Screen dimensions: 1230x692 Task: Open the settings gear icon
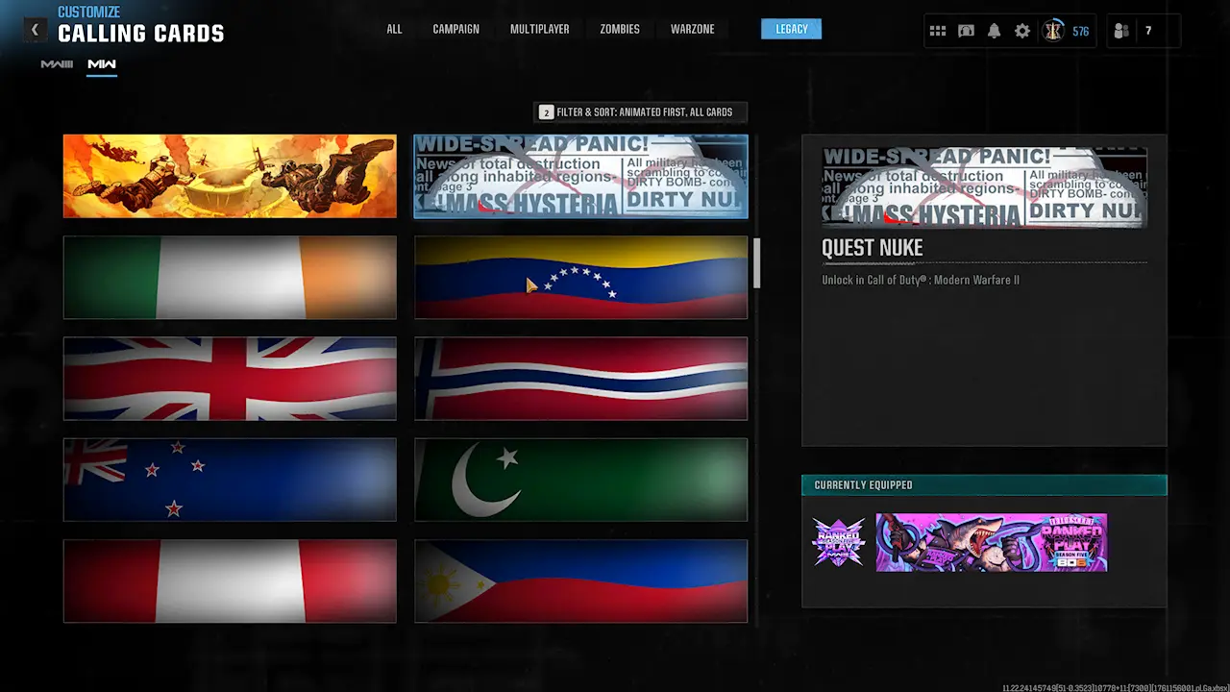click(1022, 31)
